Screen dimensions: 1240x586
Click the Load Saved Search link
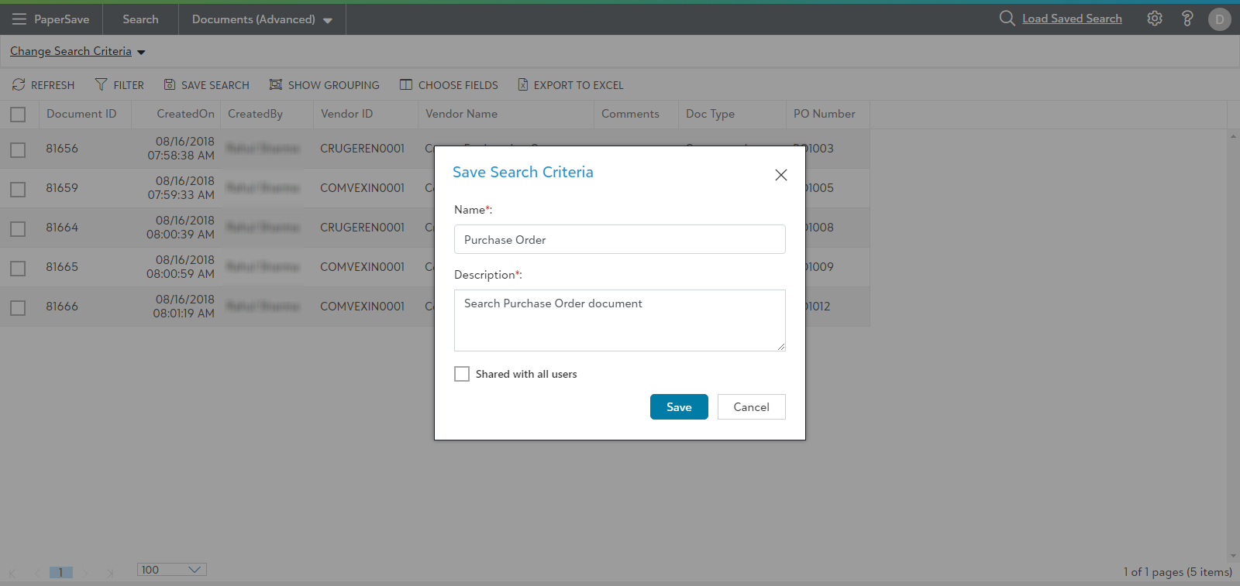click(x=1072, y=19)
